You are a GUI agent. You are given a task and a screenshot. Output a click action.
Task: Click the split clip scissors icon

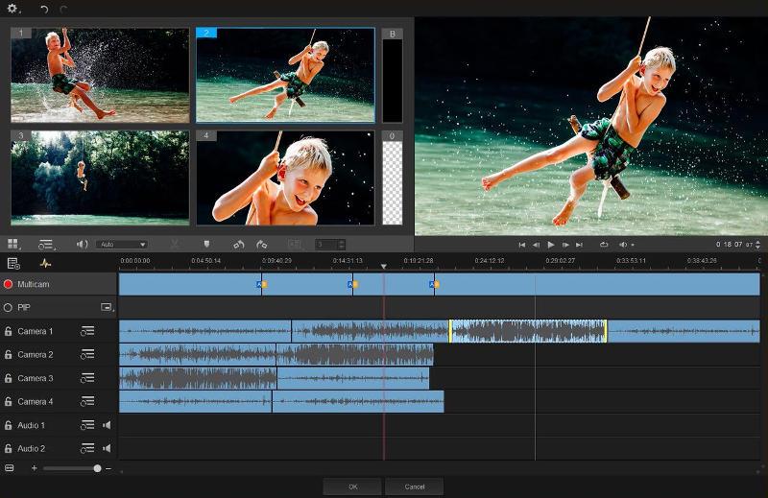(x=174, y=244)
